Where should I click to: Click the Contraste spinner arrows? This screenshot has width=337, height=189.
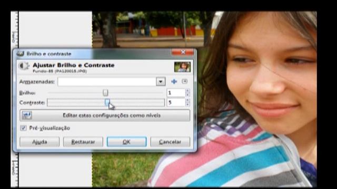[187, 102]
